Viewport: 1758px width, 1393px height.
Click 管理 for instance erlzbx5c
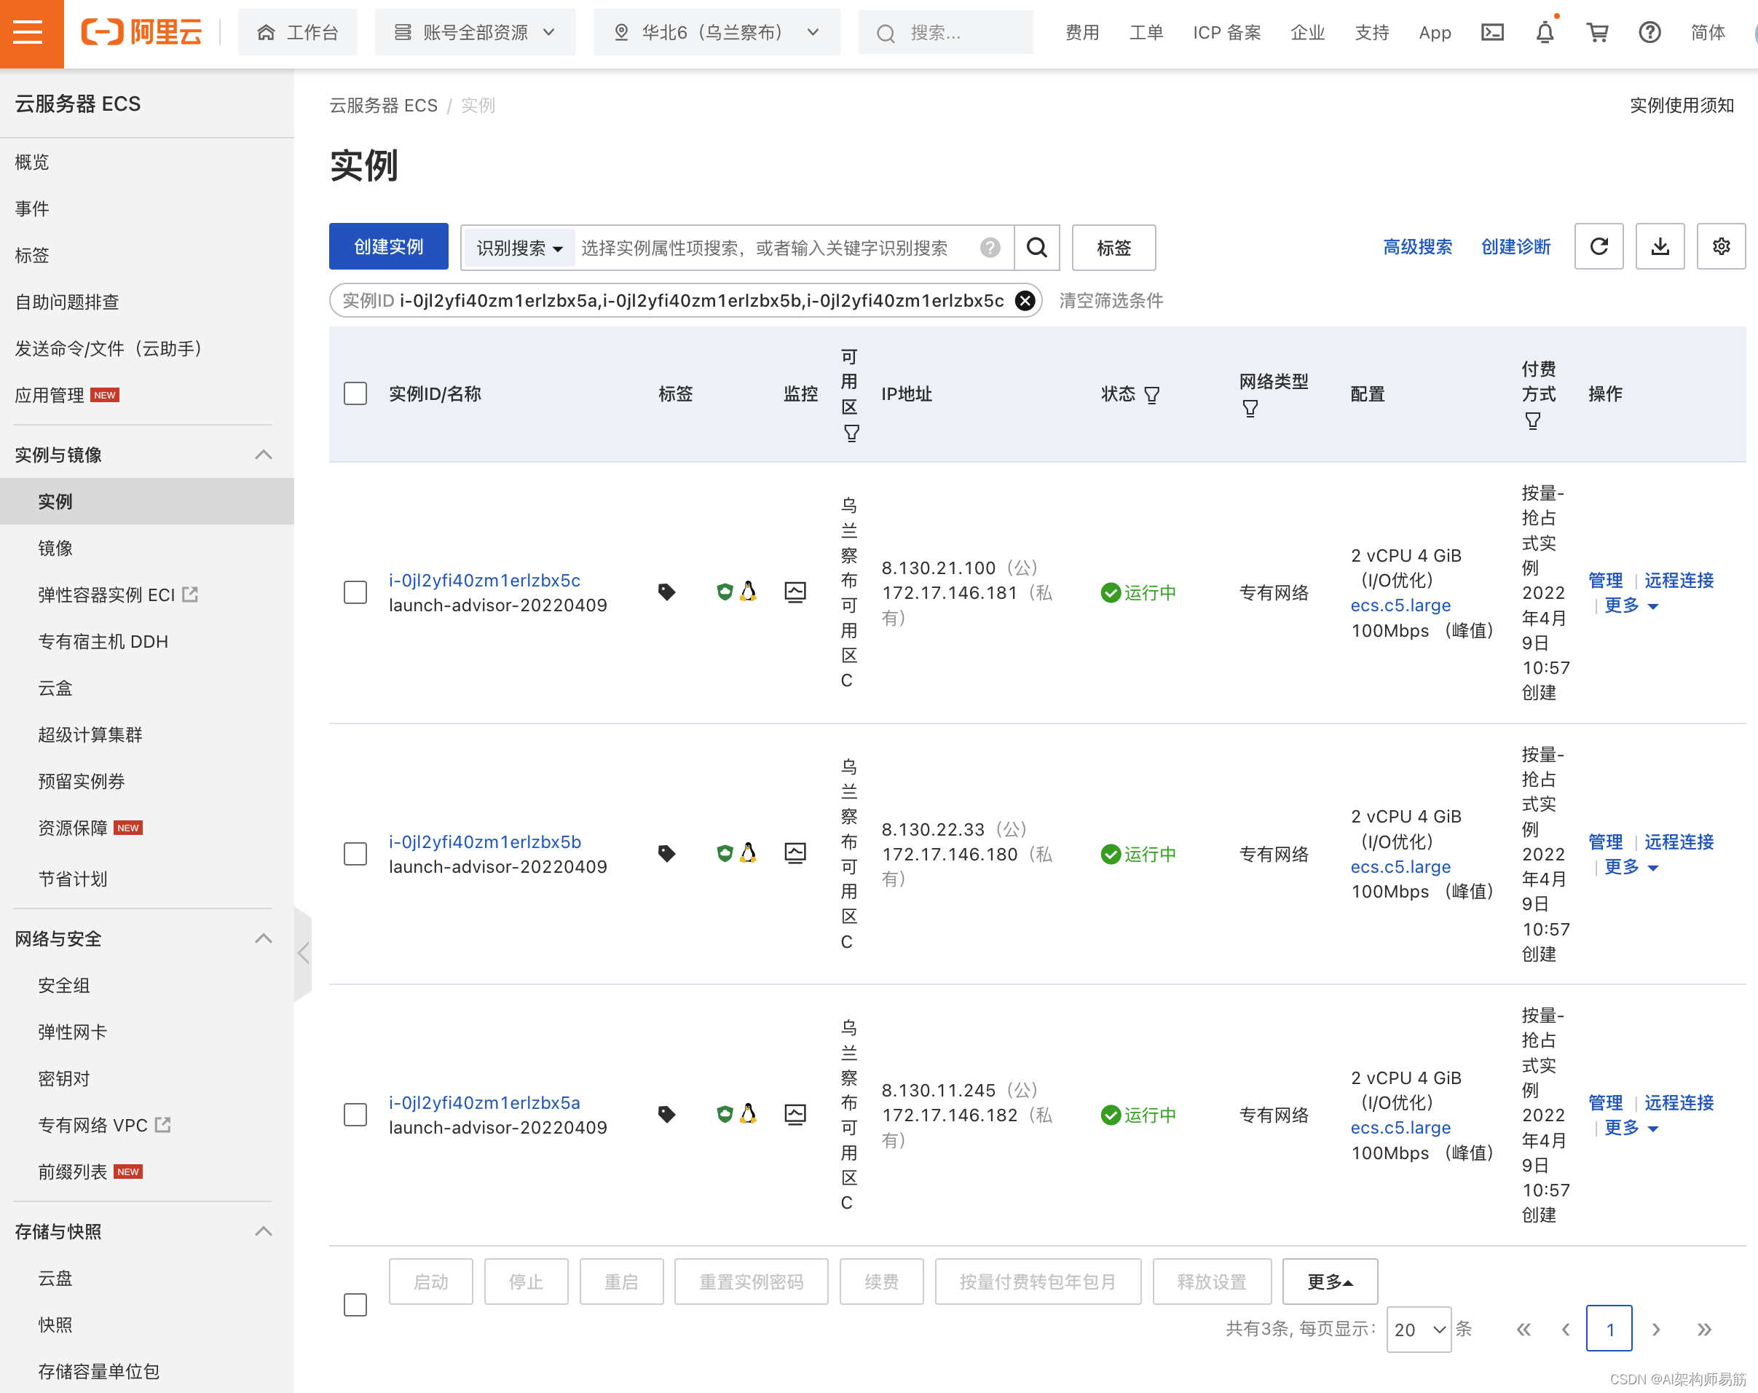coord(1606,580)
